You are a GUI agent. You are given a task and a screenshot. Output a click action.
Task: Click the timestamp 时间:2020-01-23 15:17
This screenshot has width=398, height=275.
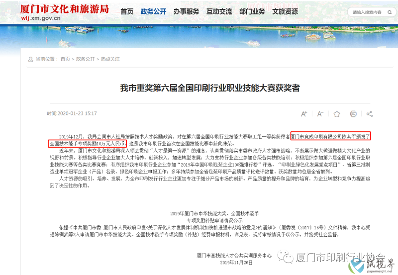pyautogui.click(x=72, y=113)
